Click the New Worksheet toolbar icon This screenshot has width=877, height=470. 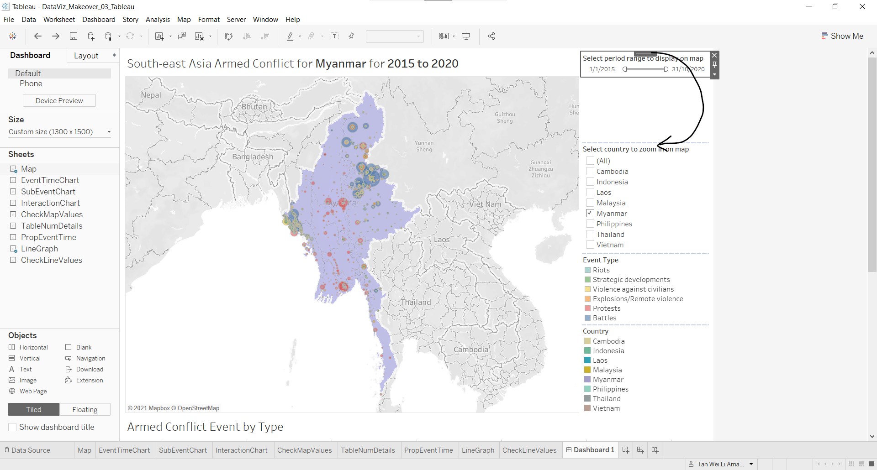tap(159, 37)
